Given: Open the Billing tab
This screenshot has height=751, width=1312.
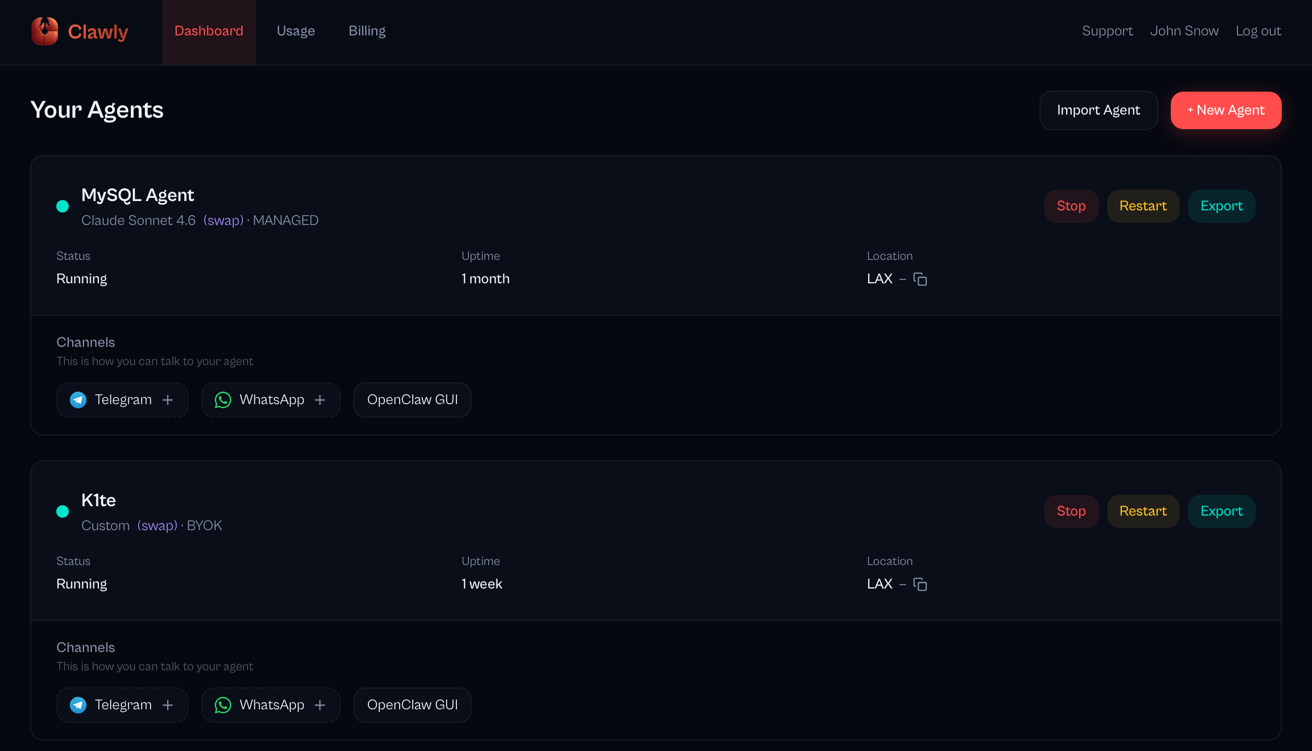Looking at the screenshot, I should 367,31.
